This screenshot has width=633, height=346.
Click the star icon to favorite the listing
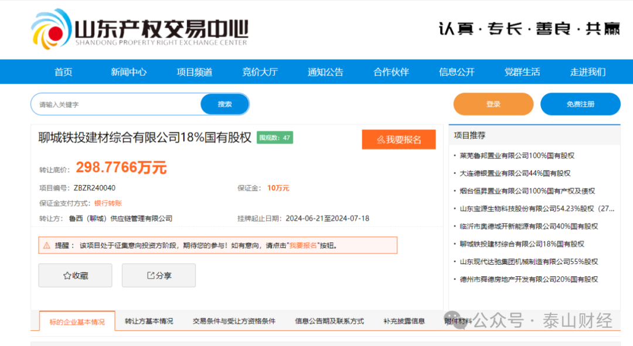tap(67, 275)
